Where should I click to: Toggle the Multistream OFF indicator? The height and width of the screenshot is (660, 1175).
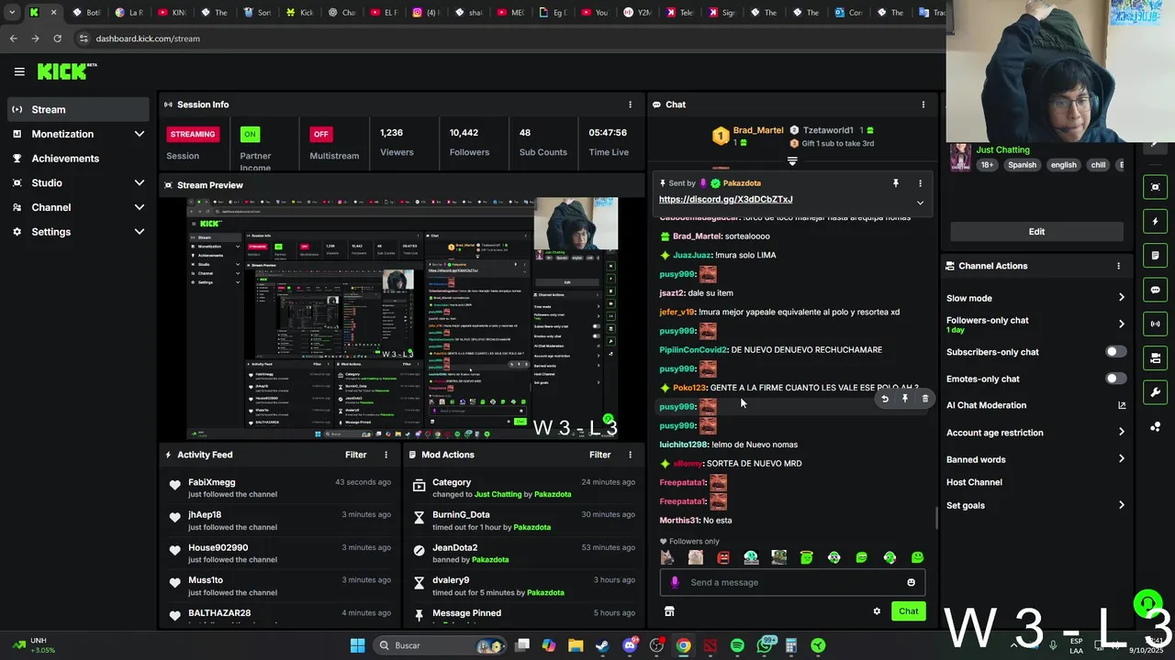click(x=320, y=134)
